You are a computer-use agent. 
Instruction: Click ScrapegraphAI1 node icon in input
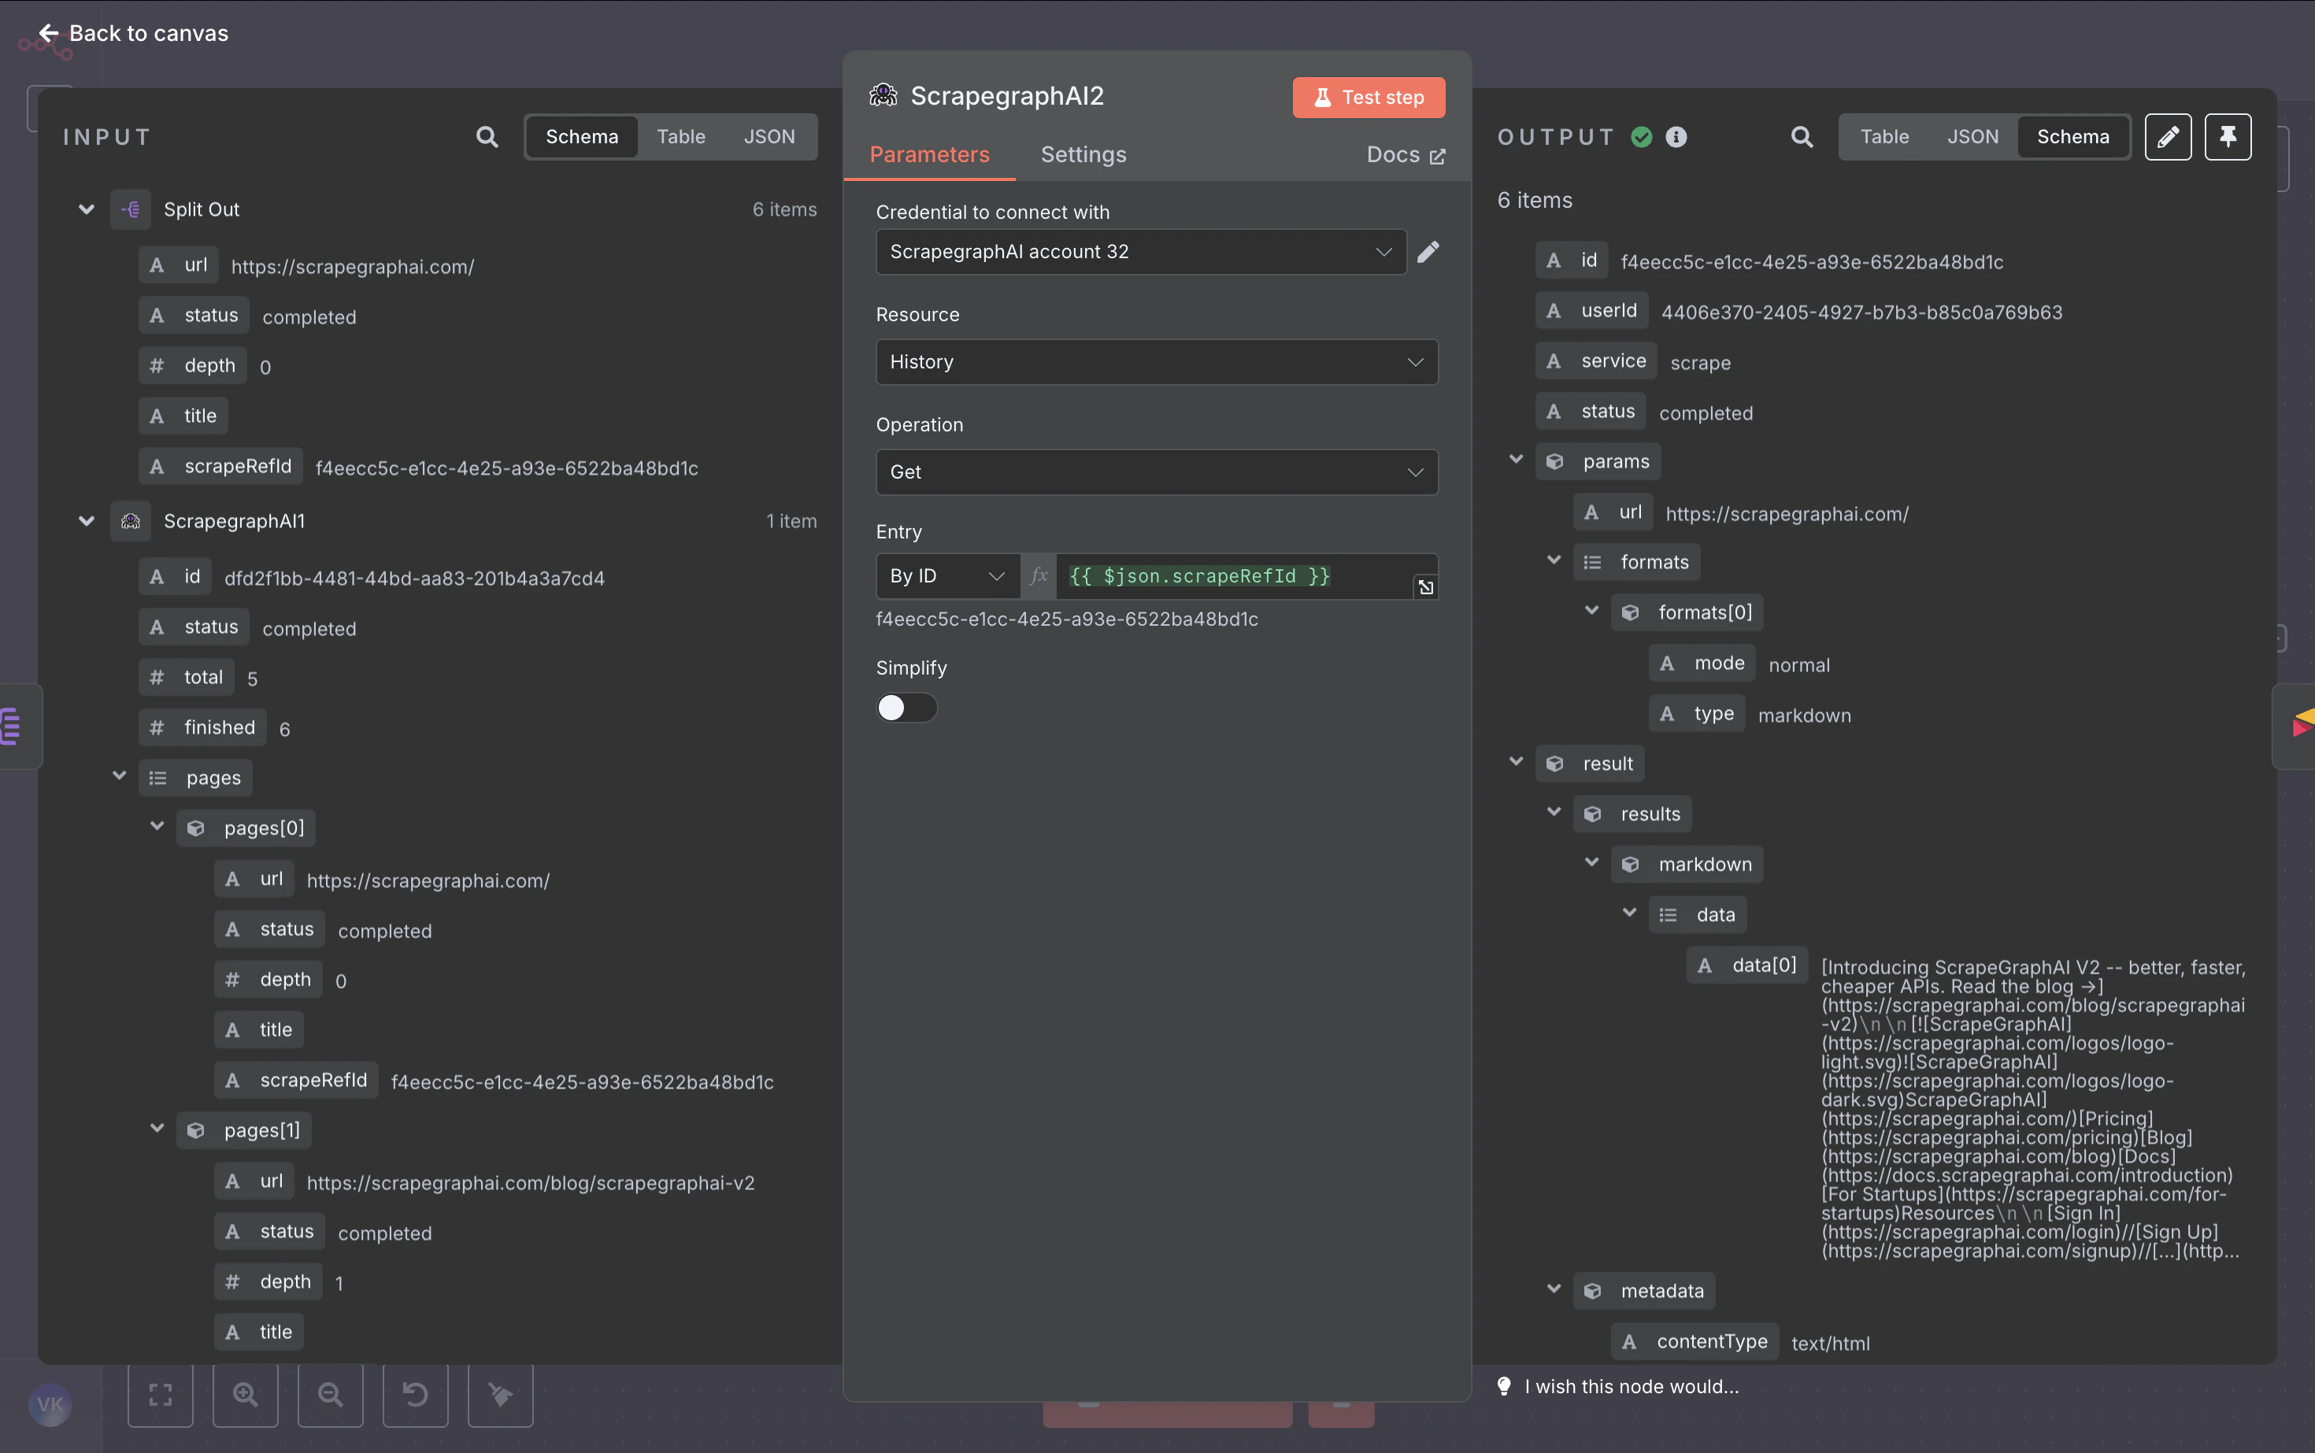pyautogui.click(x=131, y=521)
